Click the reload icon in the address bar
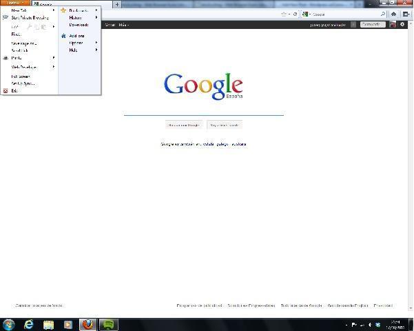Image resolution: width=414 pixels, height=331 pixels. click(x=296, y=14)
